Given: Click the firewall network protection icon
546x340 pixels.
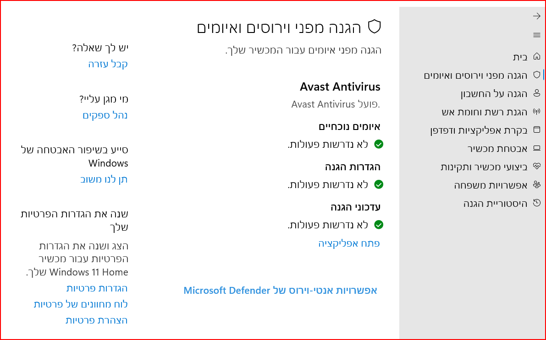Looking at the screenshot, I should click(x=537, y=112).
